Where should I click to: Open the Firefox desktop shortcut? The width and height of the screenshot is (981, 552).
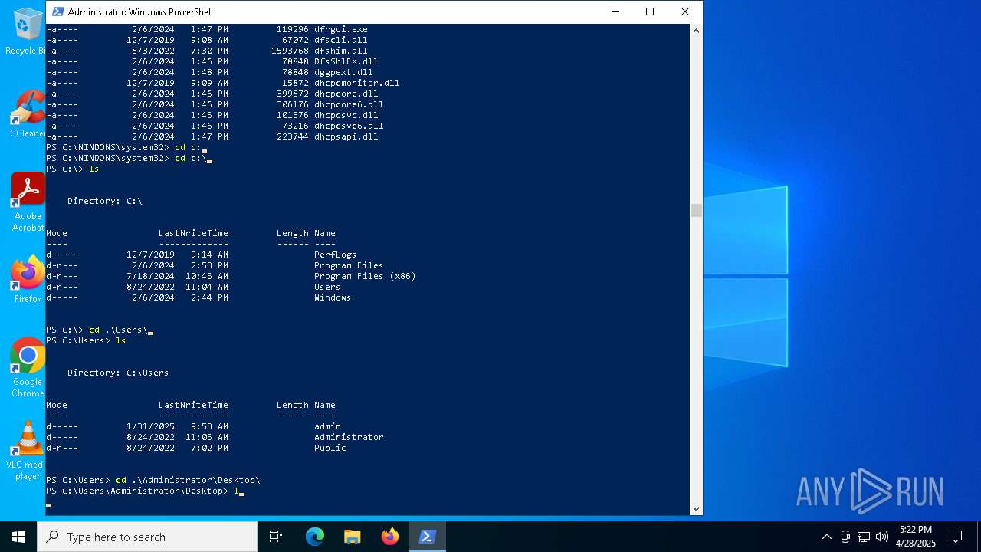[28, 279]
